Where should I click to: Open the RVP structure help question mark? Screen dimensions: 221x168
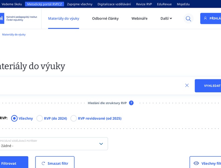click(x=131, y=103)
